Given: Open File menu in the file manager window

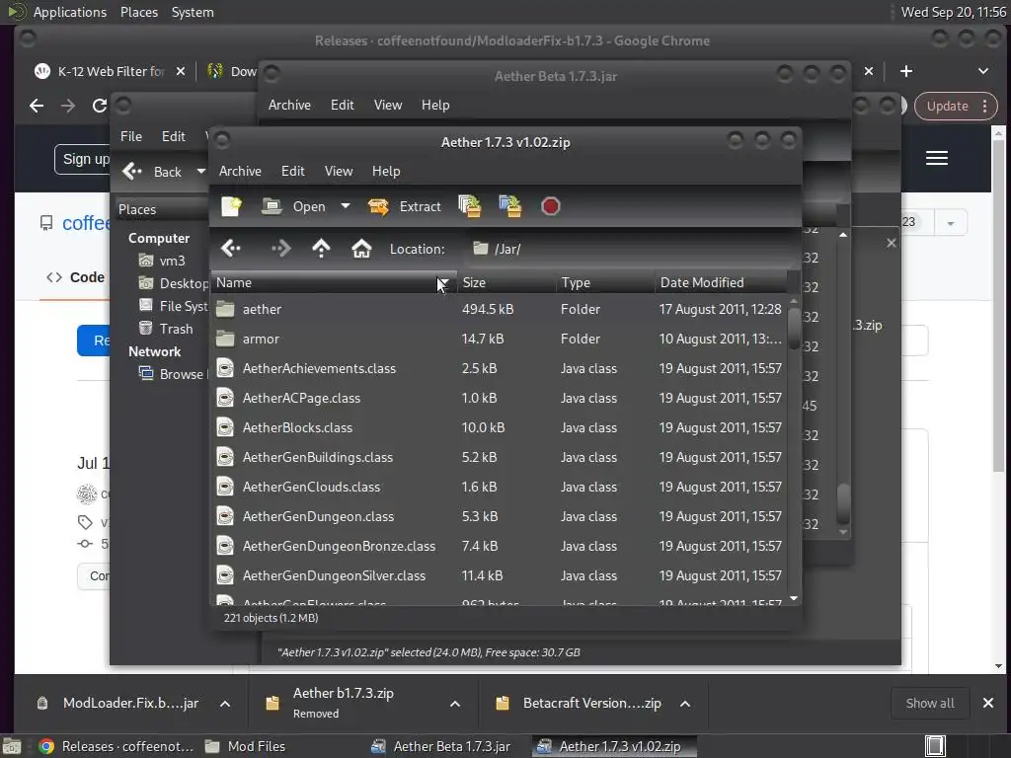Looking at the screenshot, I should tap(131, 136).
